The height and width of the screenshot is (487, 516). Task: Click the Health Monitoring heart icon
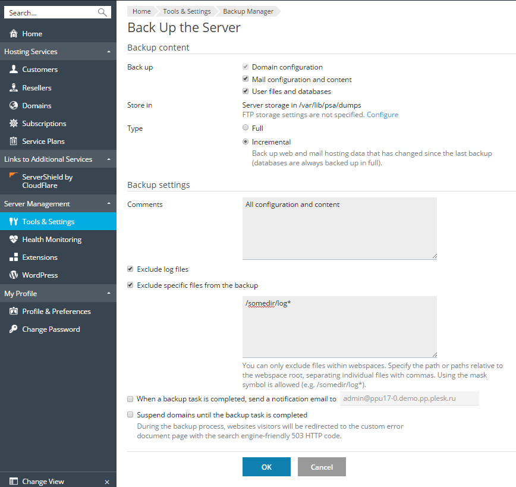pos(14,240)
